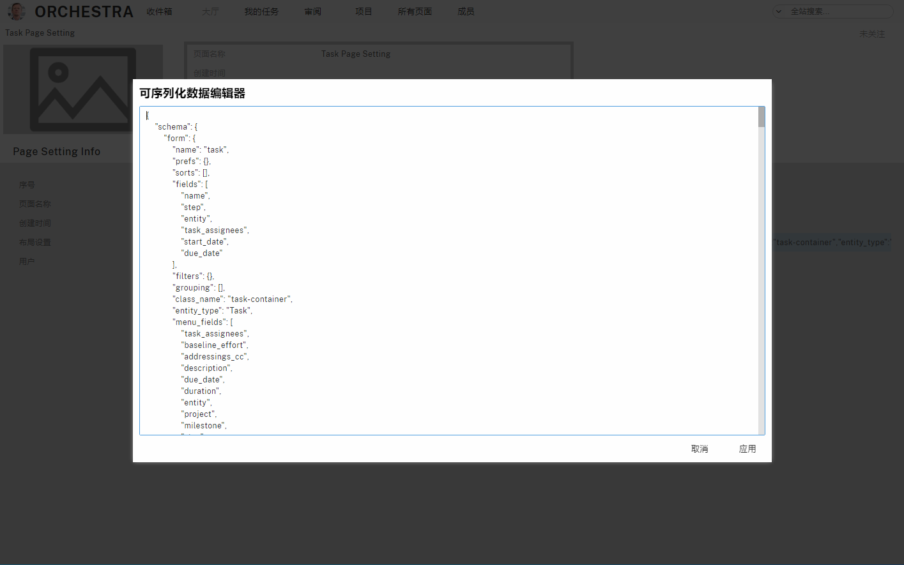Click the 序号 field label
904x565 pixels.
point(27,185)
